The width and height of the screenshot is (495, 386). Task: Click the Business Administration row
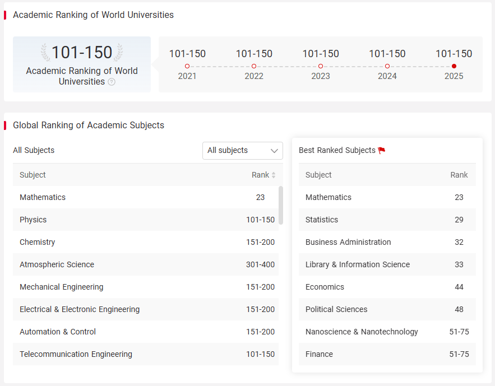point(387,242)
